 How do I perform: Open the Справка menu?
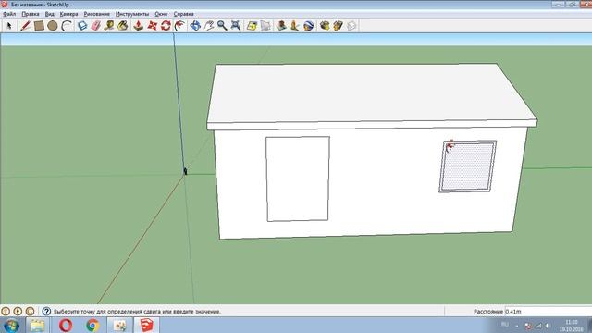[x=183, y=14]
